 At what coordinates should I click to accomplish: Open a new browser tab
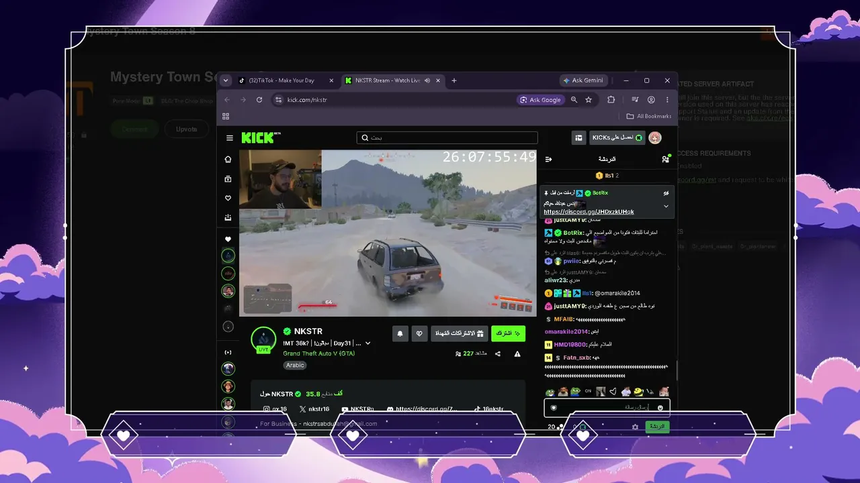pos(454,80)
